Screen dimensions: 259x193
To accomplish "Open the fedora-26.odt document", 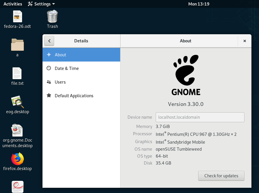I will tap(17, 16).
